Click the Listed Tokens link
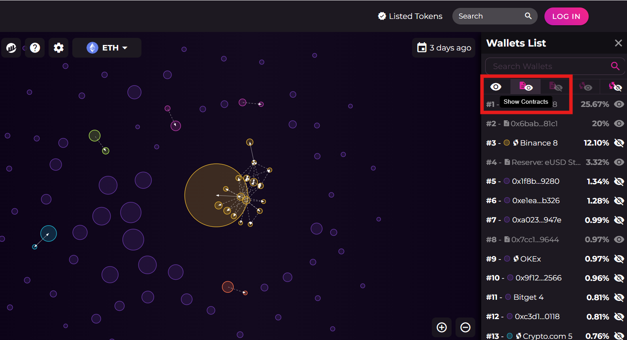 410,16
